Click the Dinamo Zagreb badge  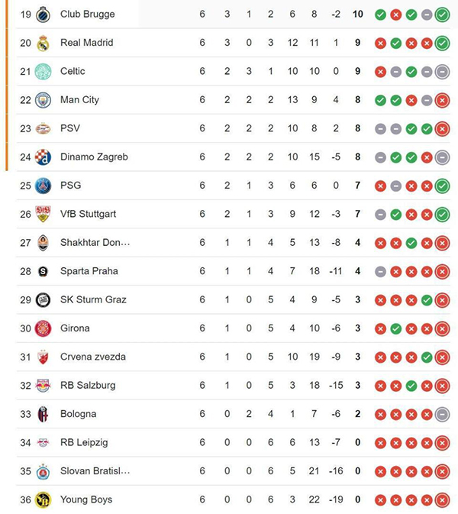(43, 157)
